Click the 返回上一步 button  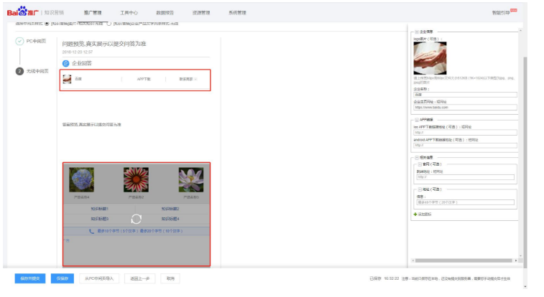139,278
